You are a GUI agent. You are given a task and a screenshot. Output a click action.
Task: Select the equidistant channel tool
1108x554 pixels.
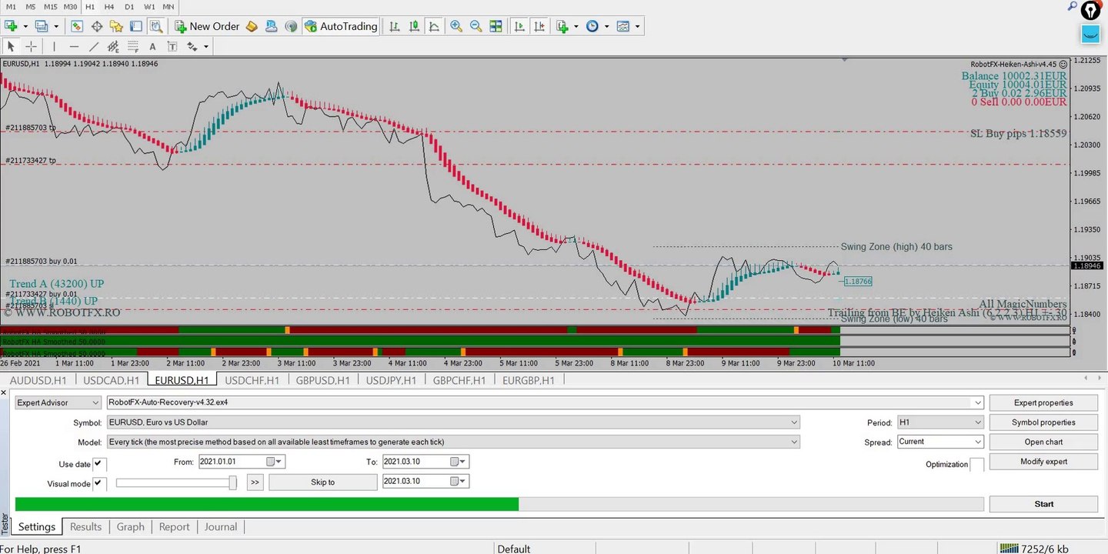[114, 47]
